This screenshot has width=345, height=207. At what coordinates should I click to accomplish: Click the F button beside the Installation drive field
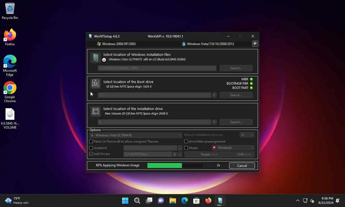point(214,122)
